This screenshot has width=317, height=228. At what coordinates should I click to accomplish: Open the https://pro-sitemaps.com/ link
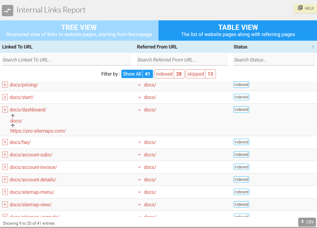38,131
